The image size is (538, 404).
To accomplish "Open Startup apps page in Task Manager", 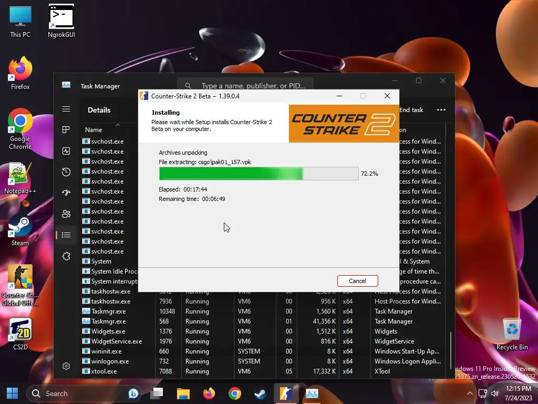I will click(x=66, y=193).
